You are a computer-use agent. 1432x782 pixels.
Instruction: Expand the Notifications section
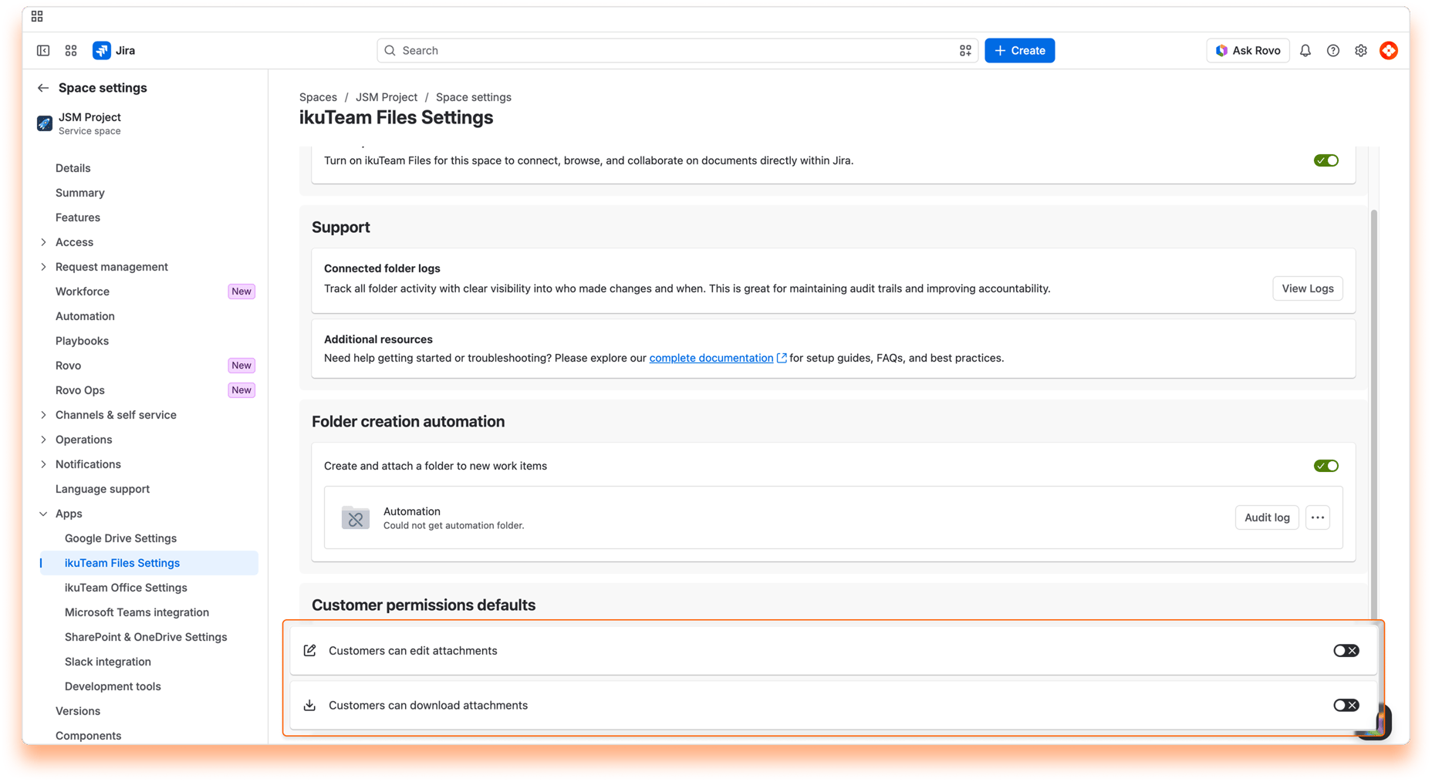point(43,464)
